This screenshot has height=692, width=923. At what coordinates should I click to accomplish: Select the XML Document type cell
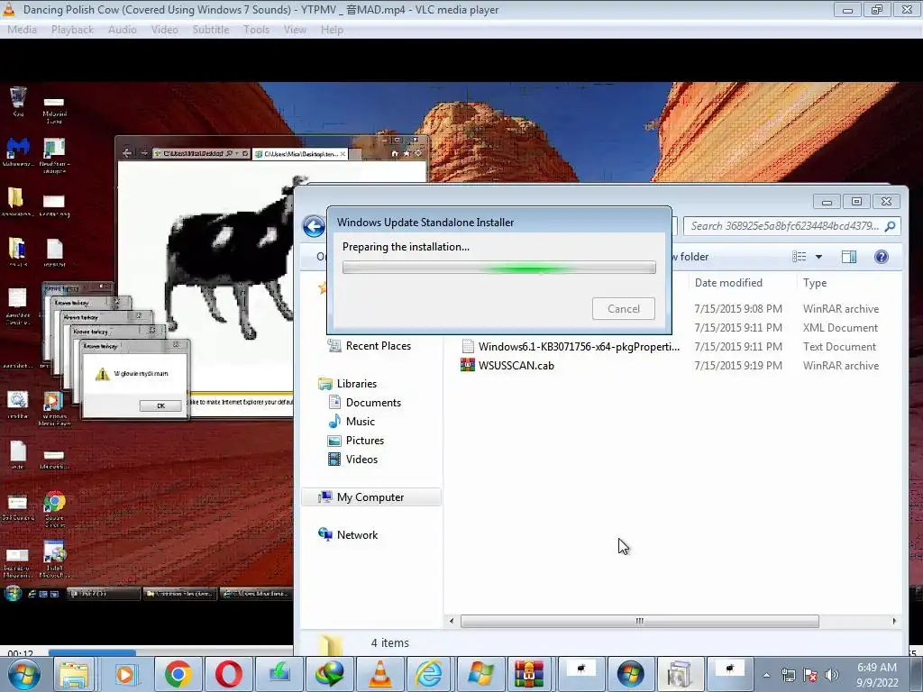pos(841,328)
